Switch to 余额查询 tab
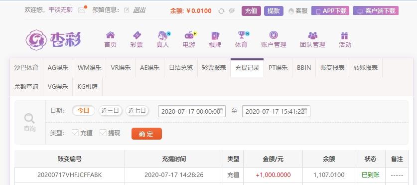 point(26,86)
